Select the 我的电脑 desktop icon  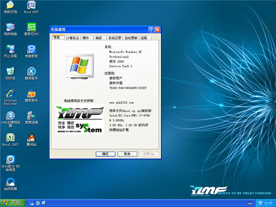(10, 29)
